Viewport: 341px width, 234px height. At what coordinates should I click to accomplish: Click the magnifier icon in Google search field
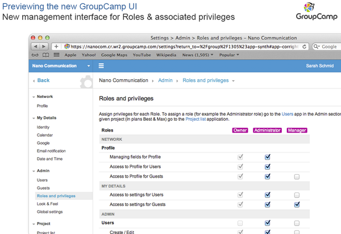317,47
